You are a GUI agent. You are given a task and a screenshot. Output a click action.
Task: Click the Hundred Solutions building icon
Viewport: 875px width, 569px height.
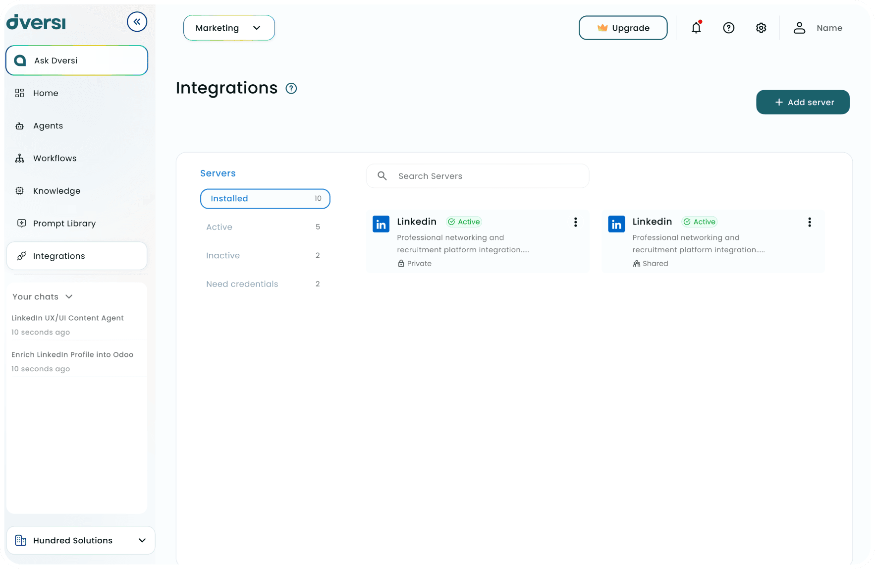coord(21,541)
